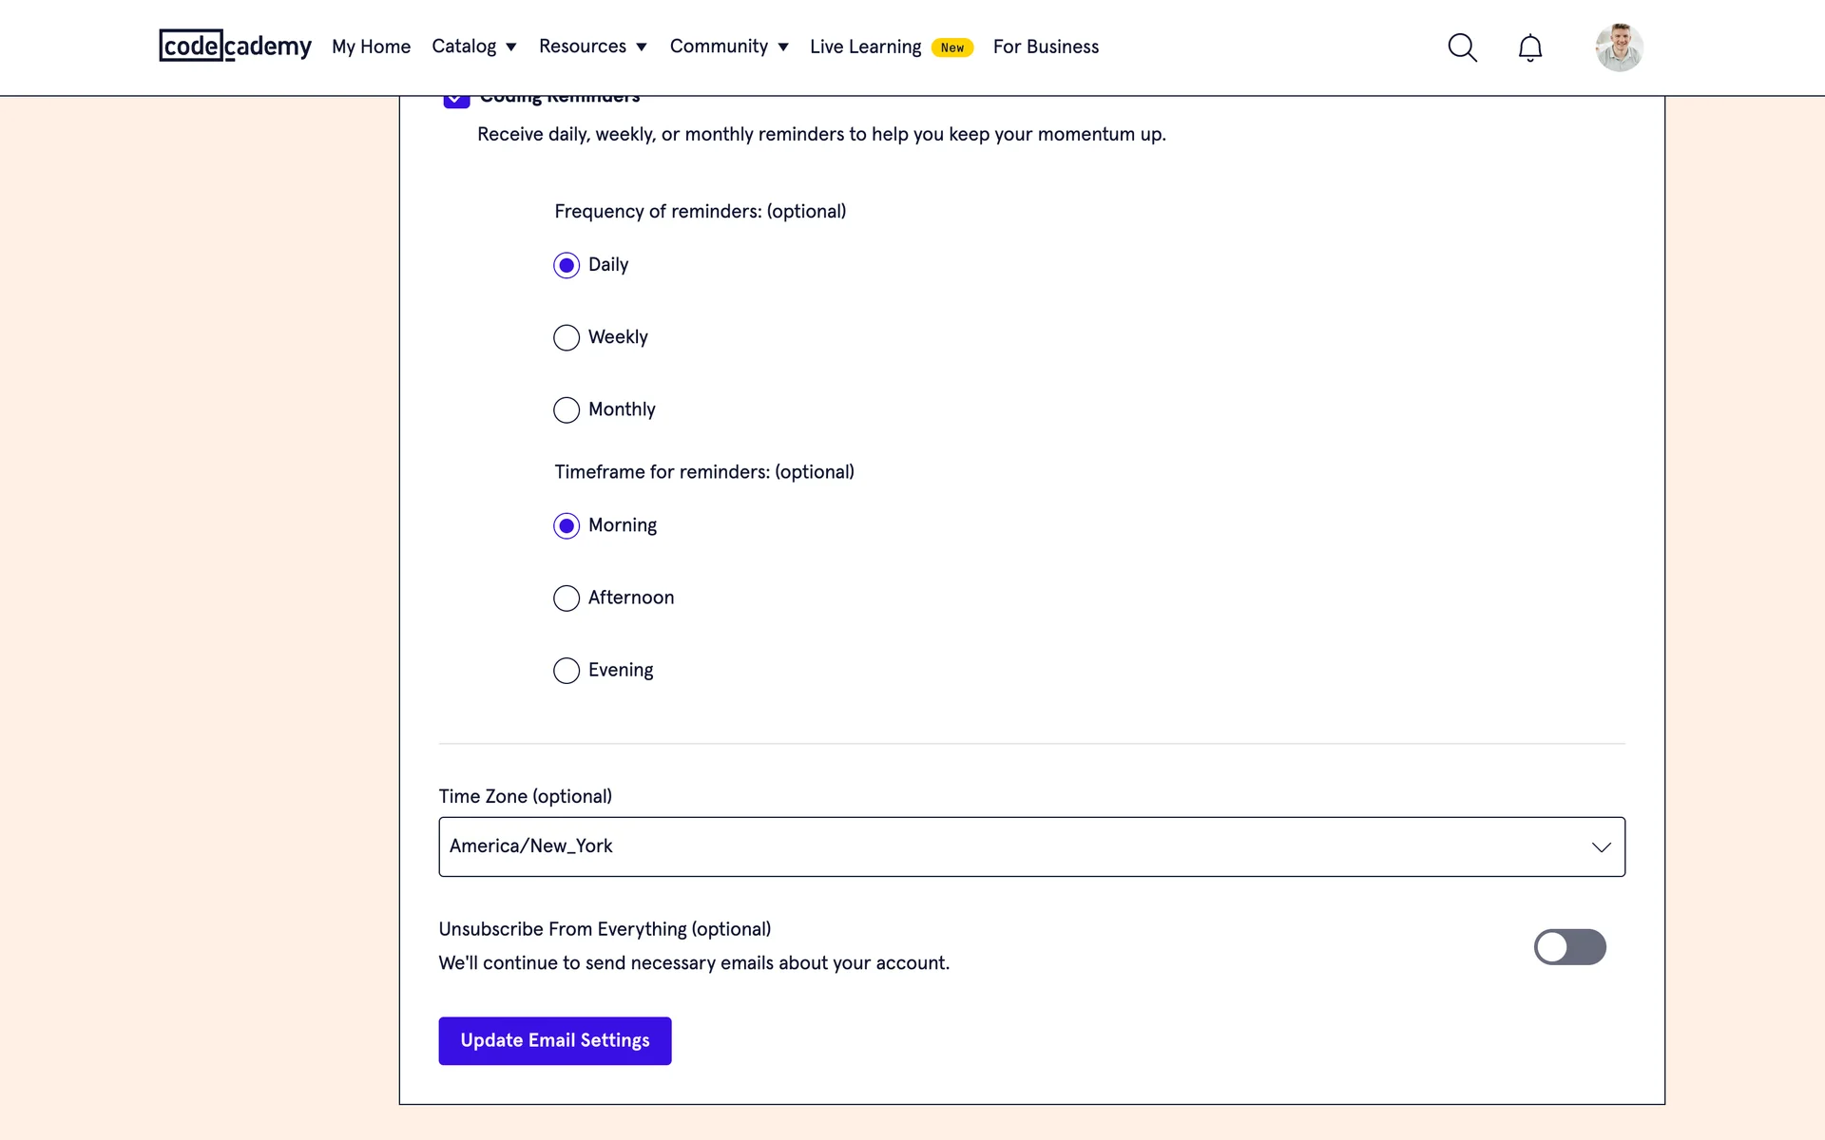Choose Evening timeframe for reminders

(567, 671)
